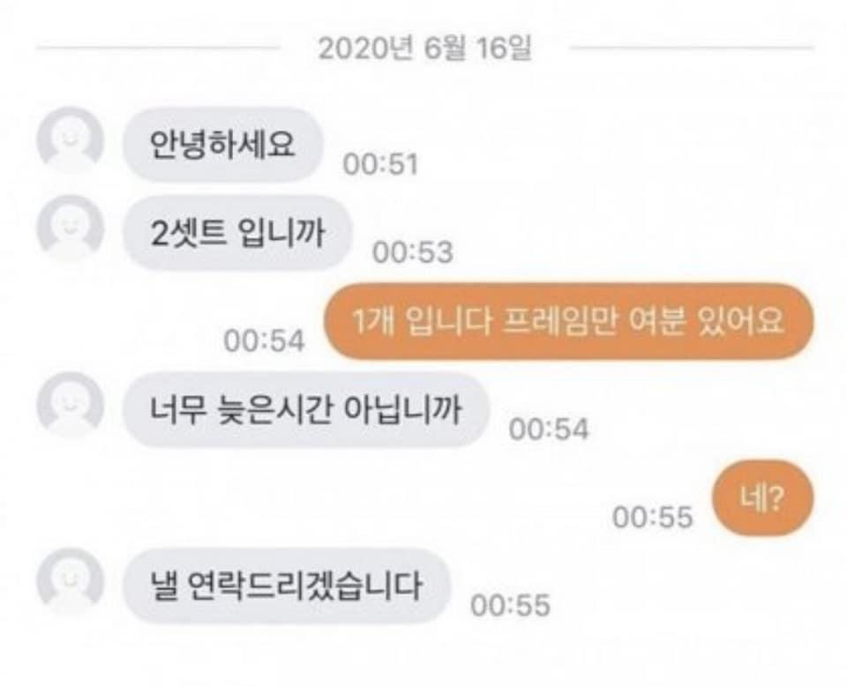Click 00:55 timestamp after 낼 연락드리겠습니다

(511, 606)
